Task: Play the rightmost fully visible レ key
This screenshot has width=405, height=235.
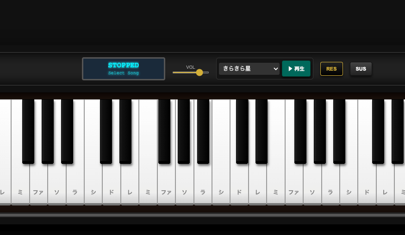Action: point(385,184)
